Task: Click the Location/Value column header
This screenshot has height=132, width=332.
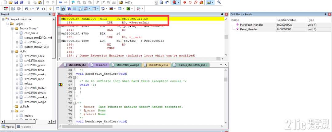Action: pyautogui.click(x=291, y=20)
